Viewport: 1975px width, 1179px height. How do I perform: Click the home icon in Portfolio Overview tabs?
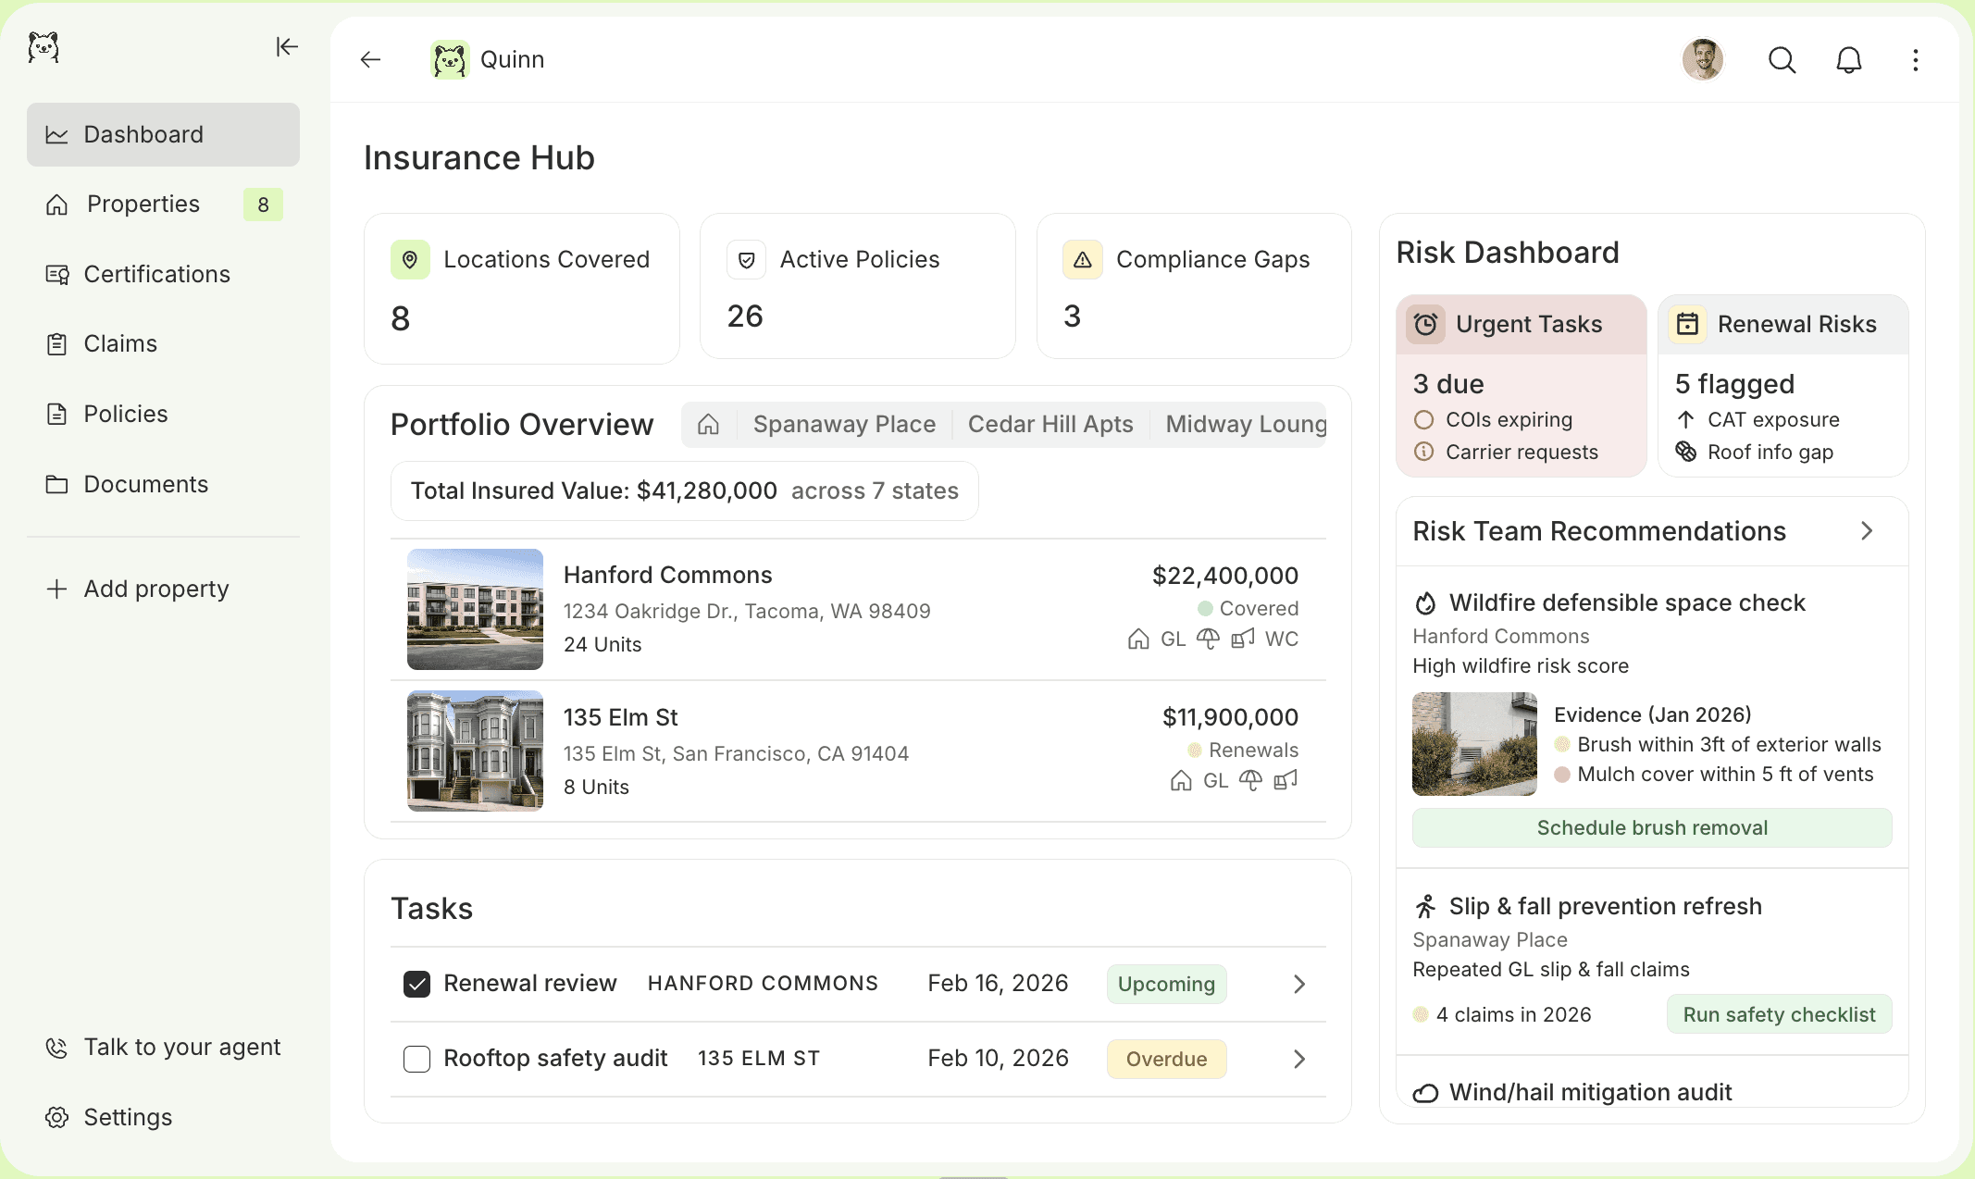708,425
